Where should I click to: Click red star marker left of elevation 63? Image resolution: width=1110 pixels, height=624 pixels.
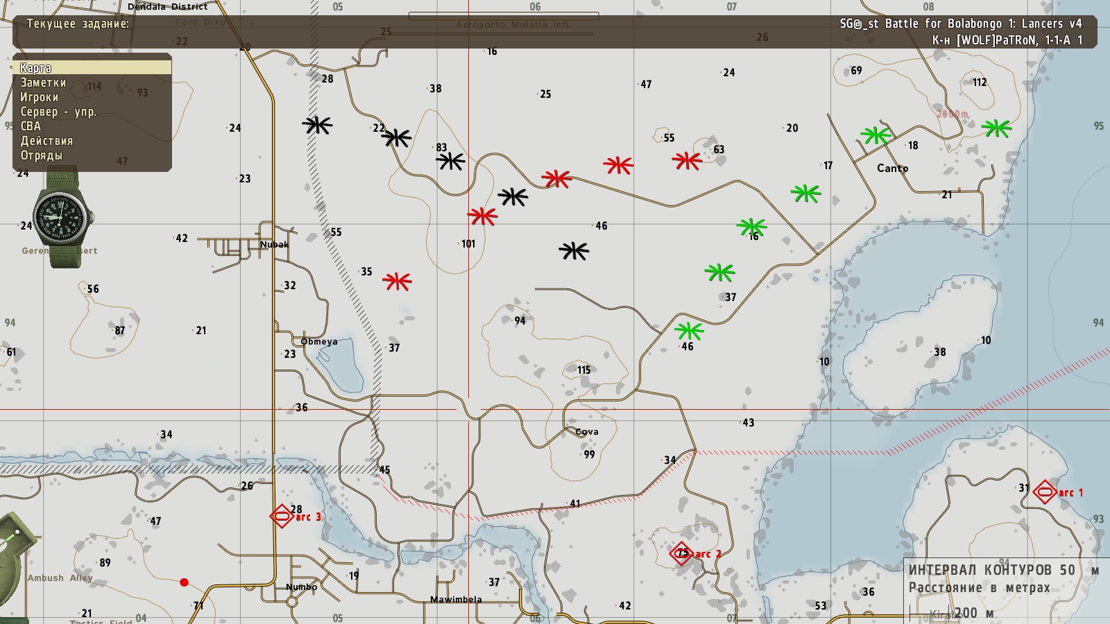[x=687, y=161]
